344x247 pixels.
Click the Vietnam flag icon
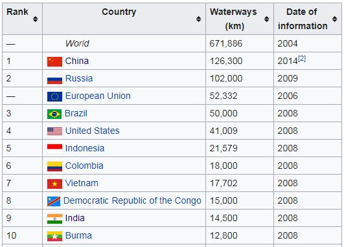tap(54, 184)
